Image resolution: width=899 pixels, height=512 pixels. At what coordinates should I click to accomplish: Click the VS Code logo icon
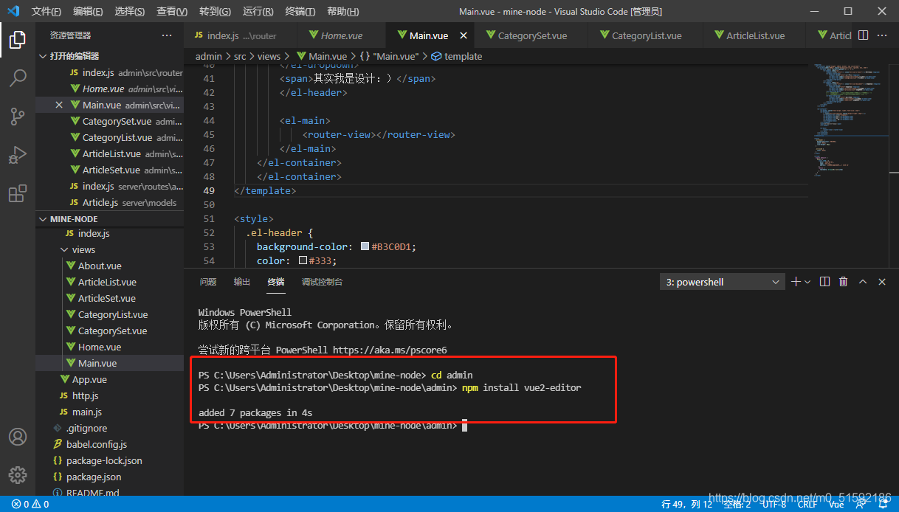point(13,11)
